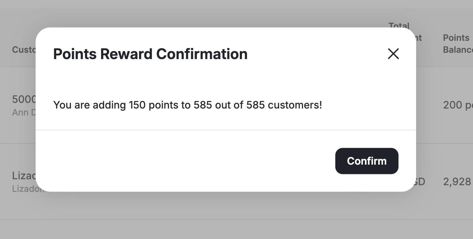Select the confirmation message text

tap(187, 105)
